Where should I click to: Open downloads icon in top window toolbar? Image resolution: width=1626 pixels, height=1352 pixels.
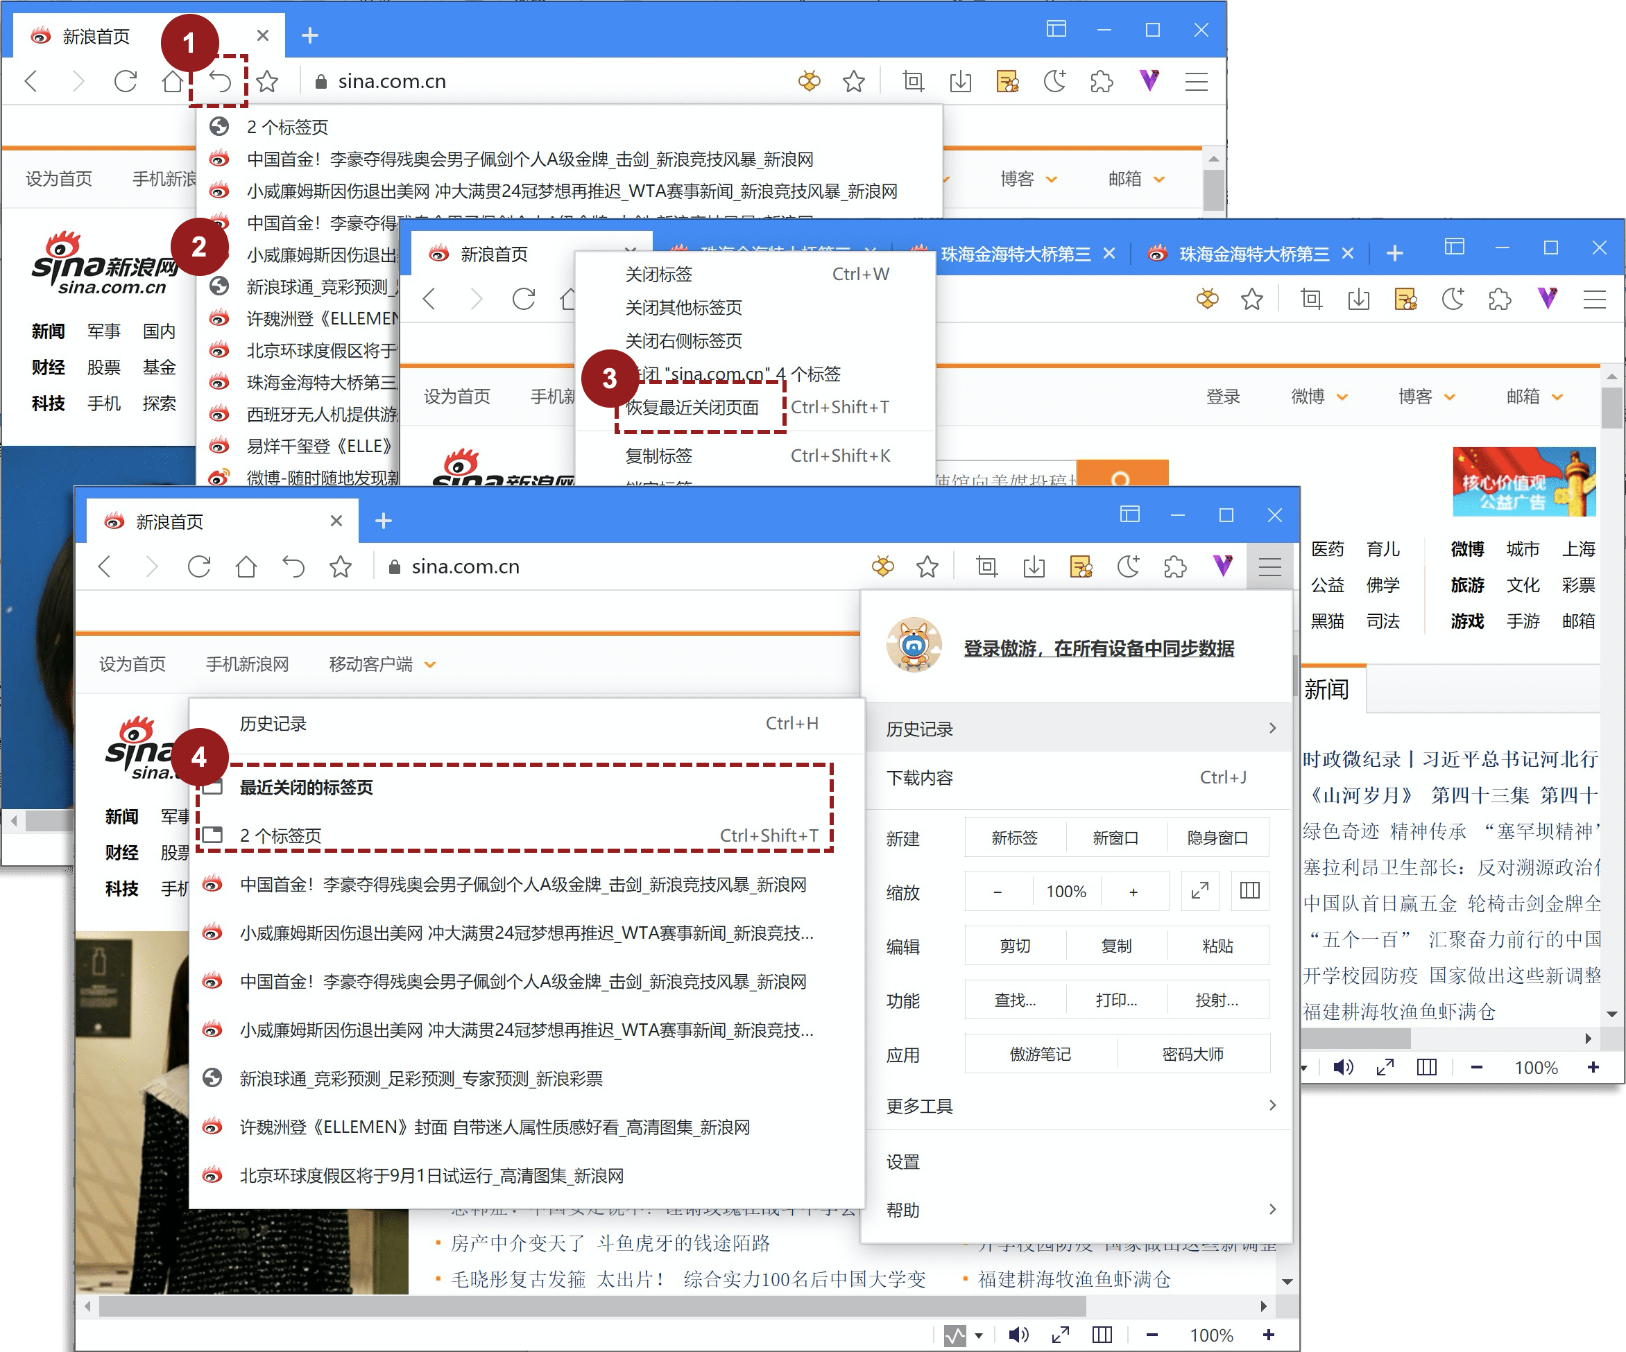click(x=960, y=81)
